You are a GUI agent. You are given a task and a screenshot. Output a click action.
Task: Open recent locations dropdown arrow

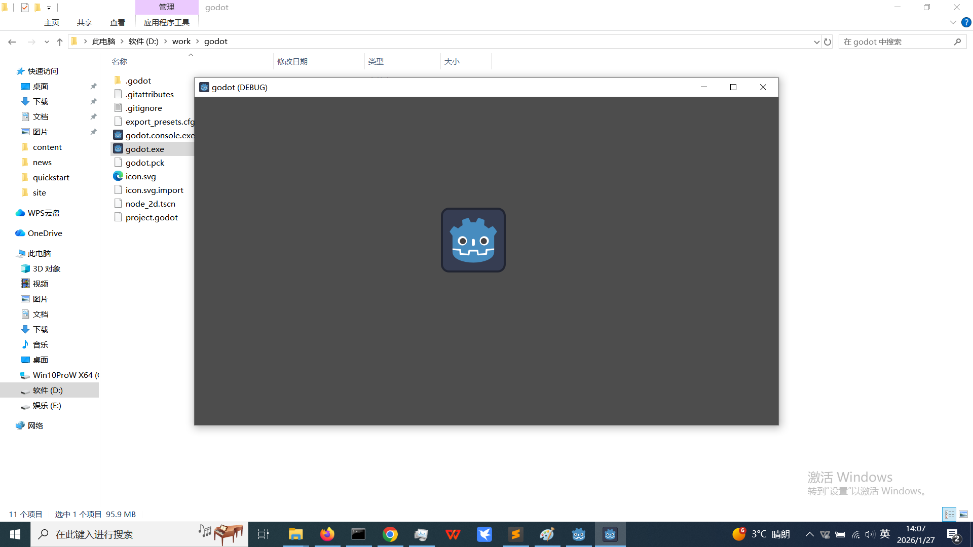(47, 42)
